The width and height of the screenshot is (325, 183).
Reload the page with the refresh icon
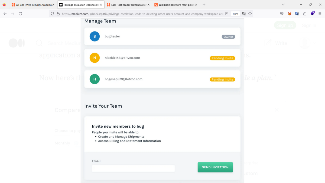click(20, 14)
